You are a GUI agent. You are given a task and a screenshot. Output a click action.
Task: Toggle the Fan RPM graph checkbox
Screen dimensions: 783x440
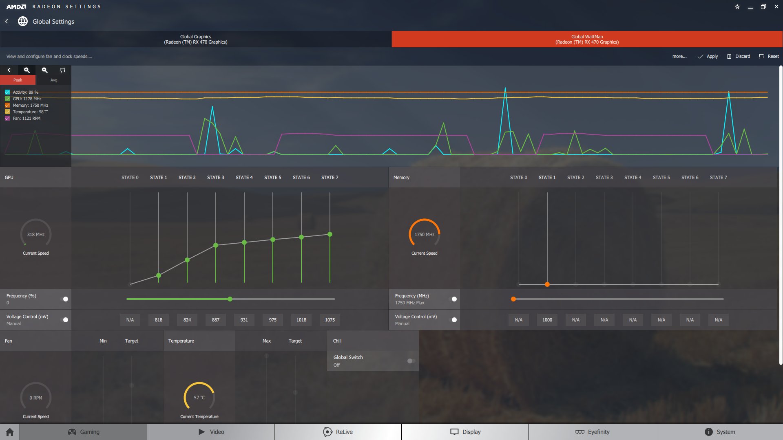coord(7,118)
